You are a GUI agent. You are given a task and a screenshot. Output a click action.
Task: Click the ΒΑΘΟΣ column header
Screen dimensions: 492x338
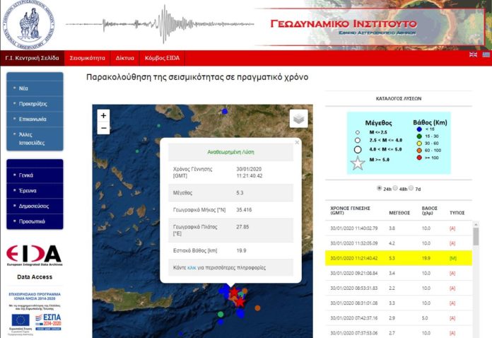[x=430, y=211]
